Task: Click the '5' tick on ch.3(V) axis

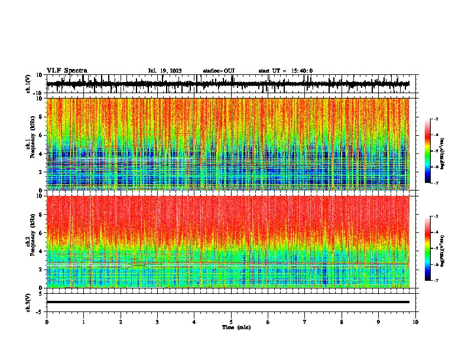Action: point(41,294)
